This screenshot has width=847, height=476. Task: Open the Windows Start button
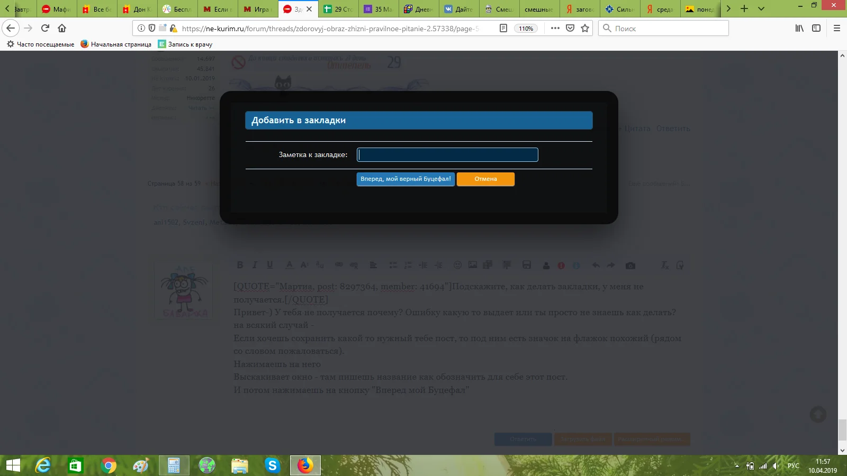(x=13, y=465)
